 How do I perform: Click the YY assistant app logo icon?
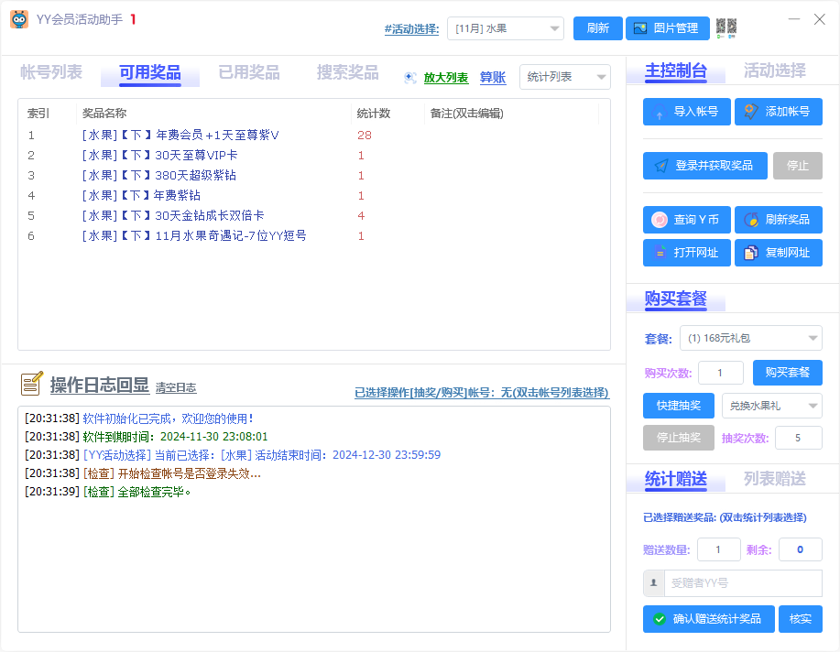tap(19, 20)
